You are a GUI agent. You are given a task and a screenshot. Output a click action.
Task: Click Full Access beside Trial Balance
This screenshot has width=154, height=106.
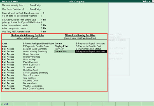click(8, 78)
